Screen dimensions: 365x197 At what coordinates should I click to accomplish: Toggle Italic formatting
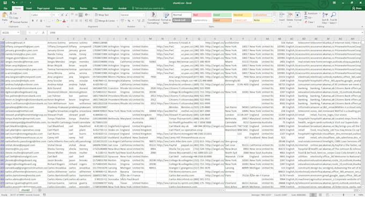(x=37, y=21)
